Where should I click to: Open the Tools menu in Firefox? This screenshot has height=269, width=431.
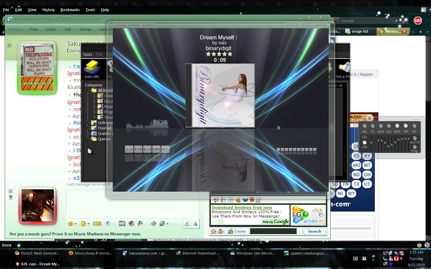point(90,10)
